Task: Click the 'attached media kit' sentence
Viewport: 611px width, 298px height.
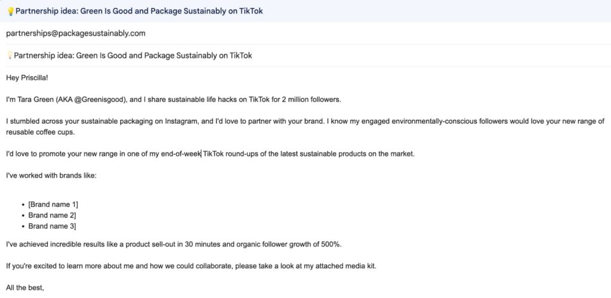Action: [191, 266]
